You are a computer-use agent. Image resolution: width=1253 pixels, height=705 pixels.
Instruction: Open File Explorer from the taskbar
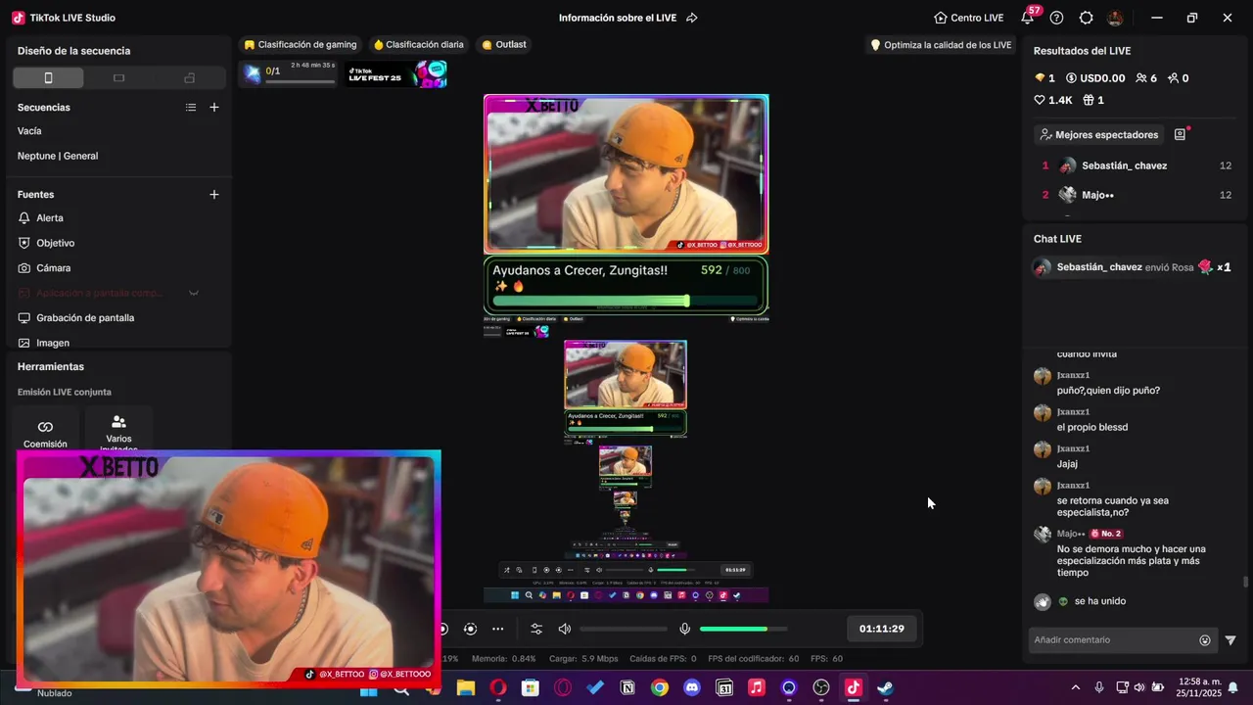coord(466,688)
